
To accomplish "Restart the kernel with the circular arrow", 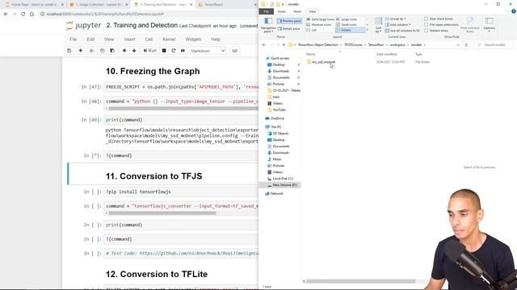I will (x=174, y=51).
